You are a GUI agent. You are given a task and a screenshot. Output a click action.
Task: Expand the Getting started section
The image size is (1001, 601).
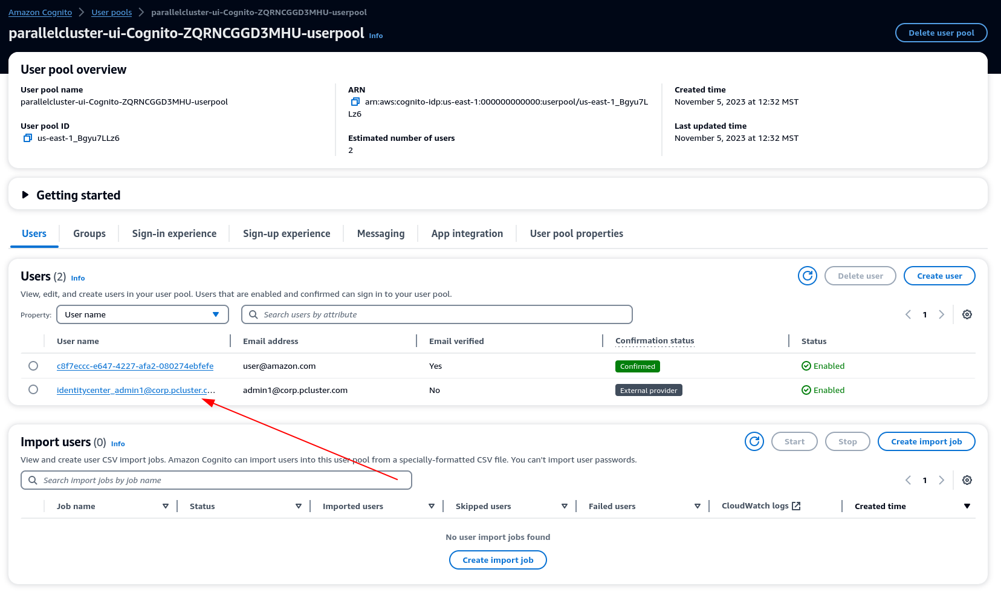point(25,194)
